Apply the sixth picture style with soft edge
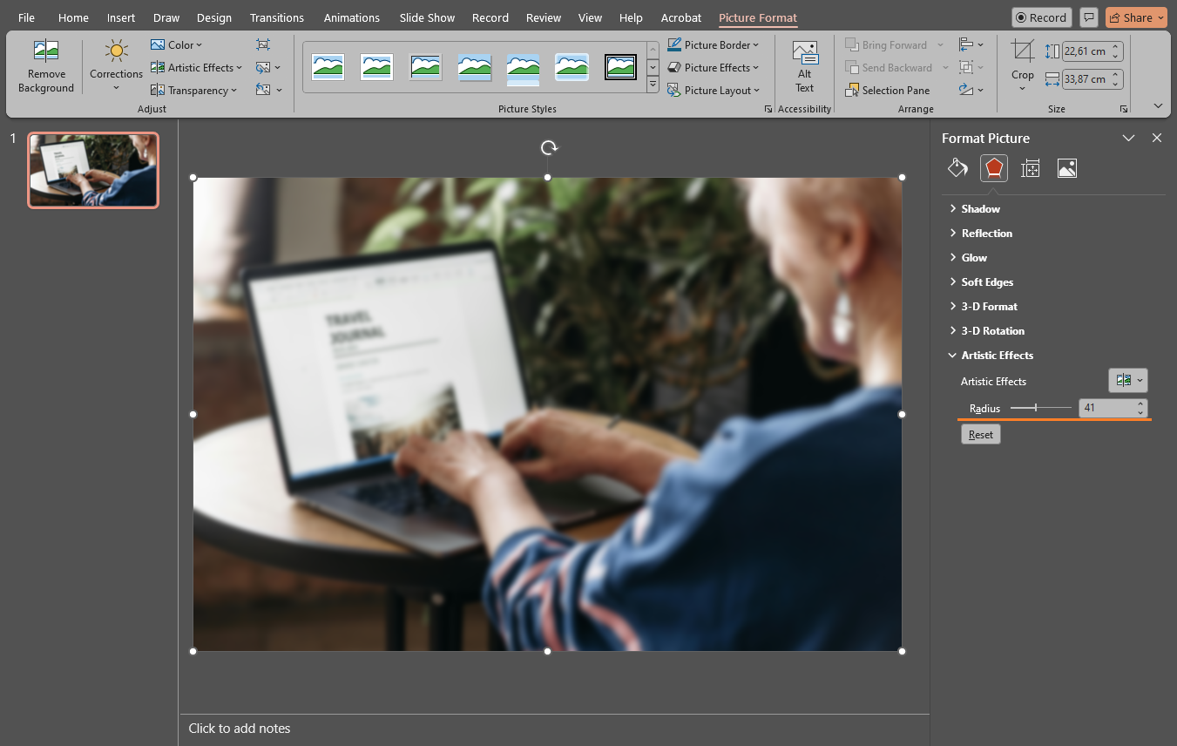Screen dimensions: 1177x746 [572, 67]
